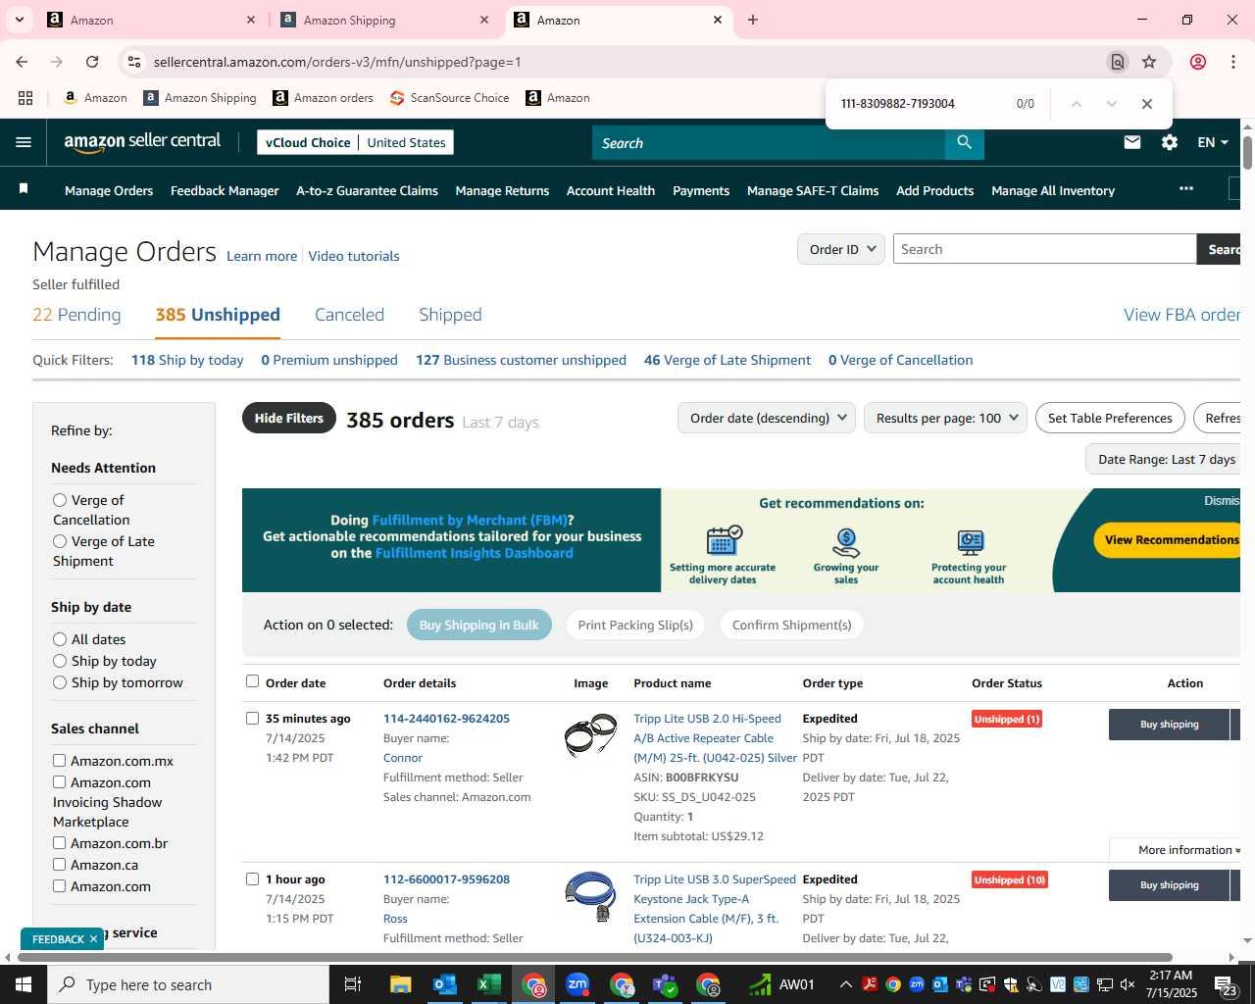Image resolution: width=1255 pixels, height=1004 pixels.
Task: Tick the select-all orders checkbox in header
Action: [253, 681]
